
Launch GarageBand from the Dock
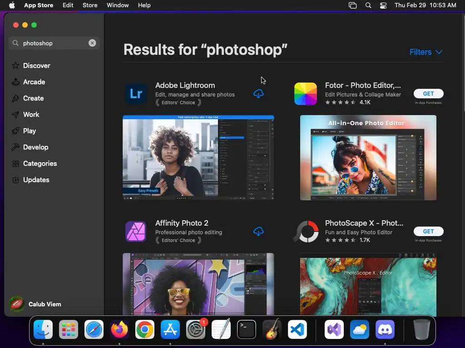coord(272,329)
